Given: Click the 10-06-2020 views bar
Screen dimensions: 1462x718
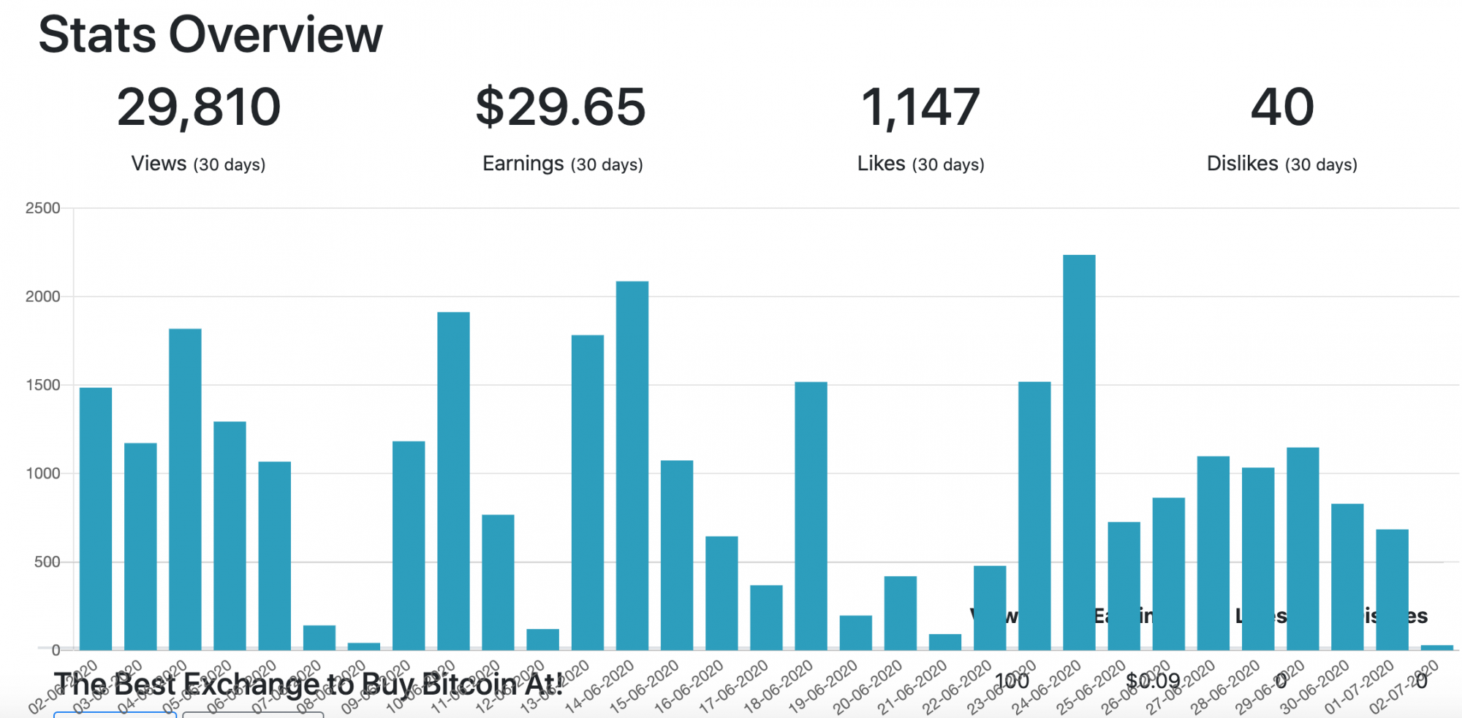Looking at the screenshot, I should [x=453, y=481].
